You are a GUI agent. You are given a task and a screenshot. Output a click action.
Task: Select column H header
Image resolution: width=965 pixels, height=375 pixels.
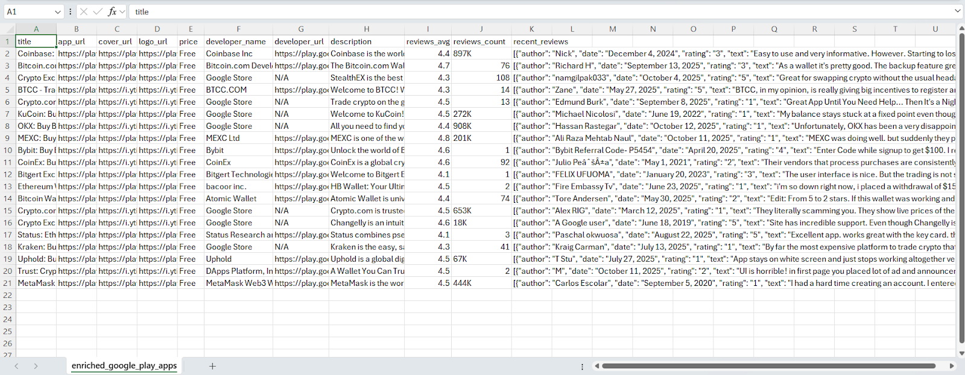[x=367, y=29]
